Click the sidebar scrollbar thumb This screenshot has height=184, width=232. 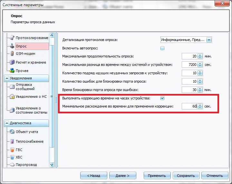(52, 97)
